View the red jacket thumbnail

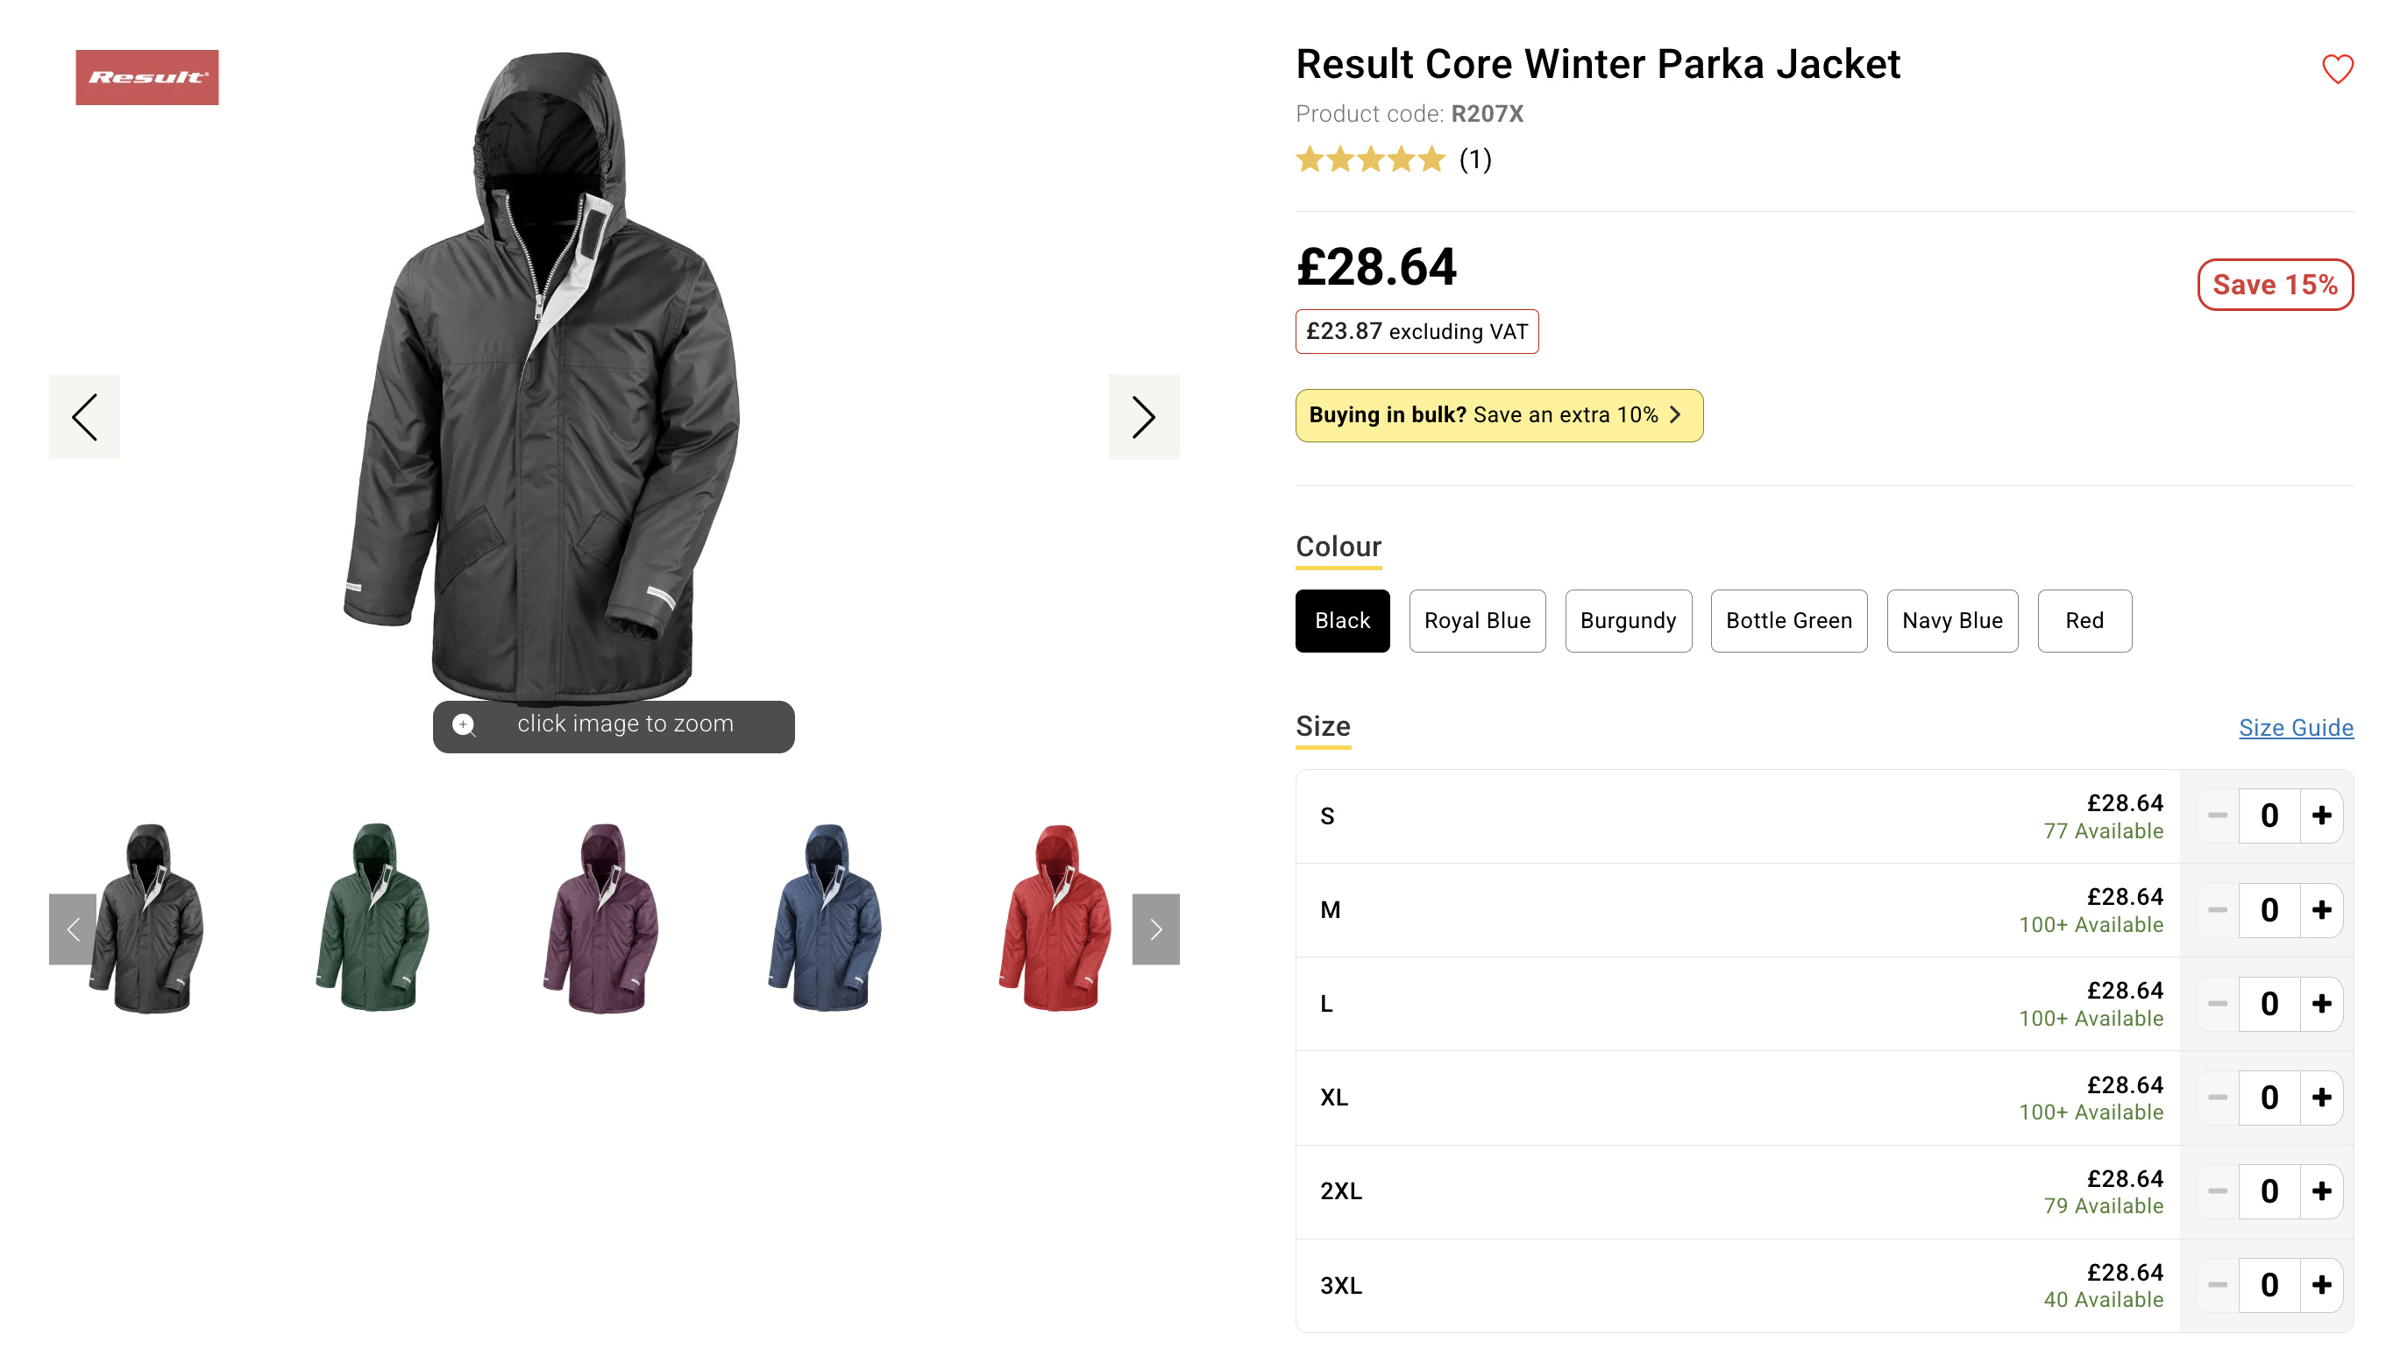pyautogui.click(x=1055, y=917)
